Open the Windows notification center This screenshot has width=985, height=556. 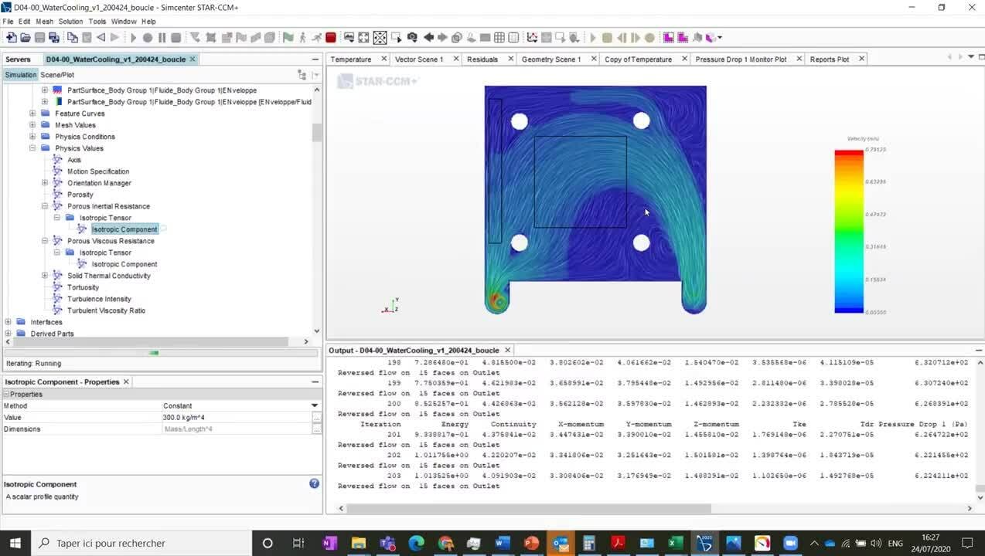(966, 543)
